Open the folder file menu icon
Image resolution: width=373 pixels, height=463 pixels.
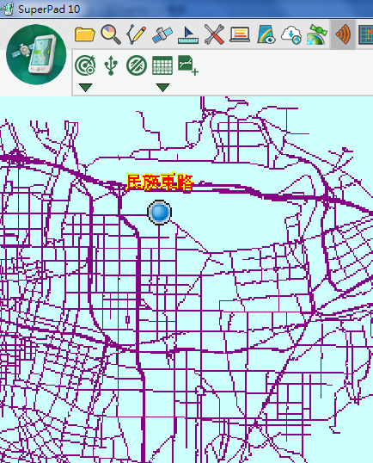click(x=84, y=34)
